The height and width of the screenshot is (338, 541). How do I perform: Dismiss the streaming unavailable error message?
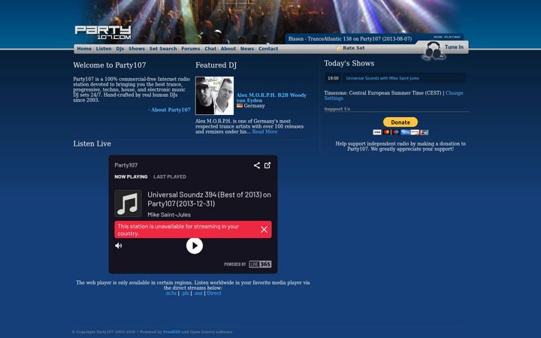264,230
